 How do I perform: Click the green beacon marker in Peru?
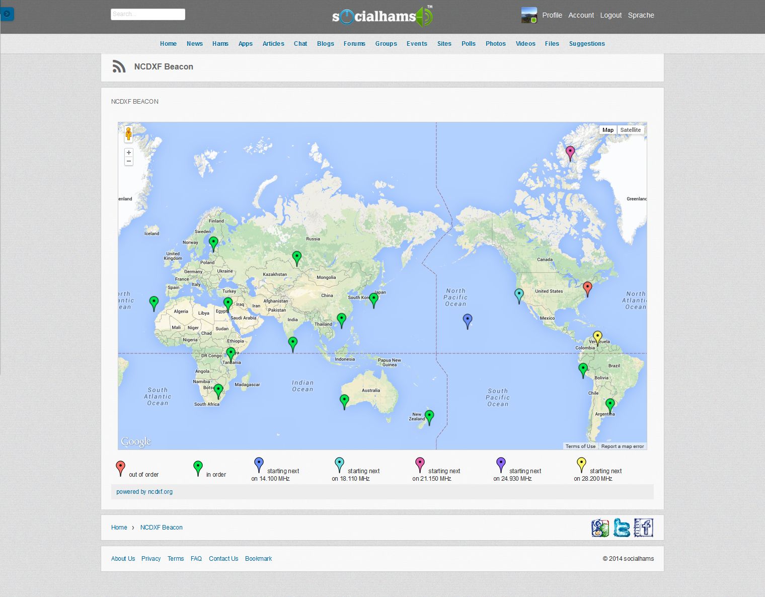coord(583,370)
